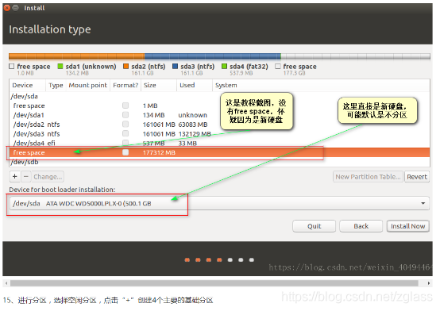Screen dimensions: 440x311
Task: Click the horizontal scrollbar below the image
Action: point(214,283)
